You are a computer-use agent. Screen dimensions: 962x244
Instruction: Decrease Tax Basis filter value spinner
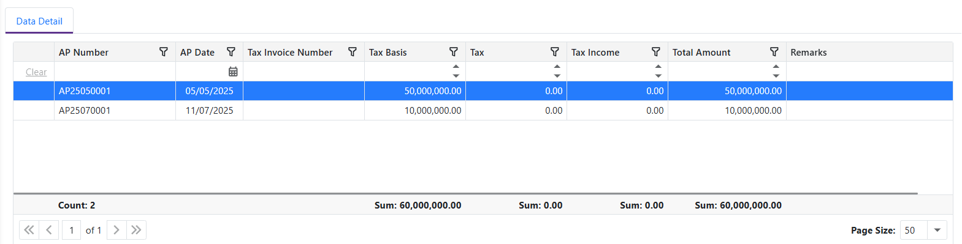click(x=456, y=76)
